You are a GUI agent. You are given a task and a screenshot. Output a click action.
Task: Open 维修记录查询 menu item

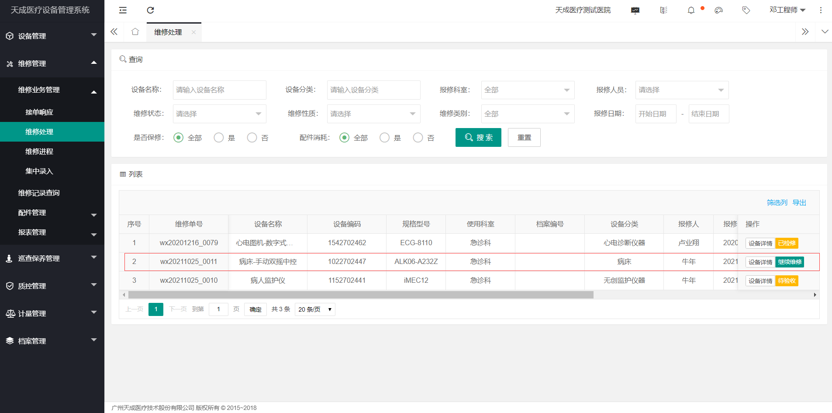pos(52,193)
